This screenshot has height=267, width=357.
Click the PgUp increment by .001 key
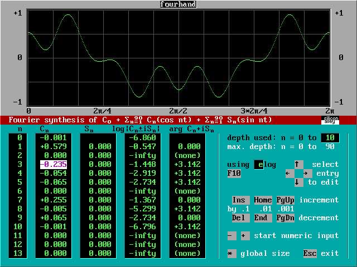point(285,200)
